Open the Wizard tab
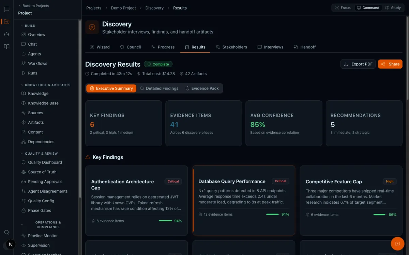Viewport: 409px width, 255px height. [x=100, y=47]
